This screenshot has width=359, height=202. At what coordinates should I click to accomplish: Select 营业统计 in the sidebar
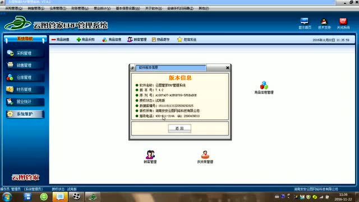point(25,102)
